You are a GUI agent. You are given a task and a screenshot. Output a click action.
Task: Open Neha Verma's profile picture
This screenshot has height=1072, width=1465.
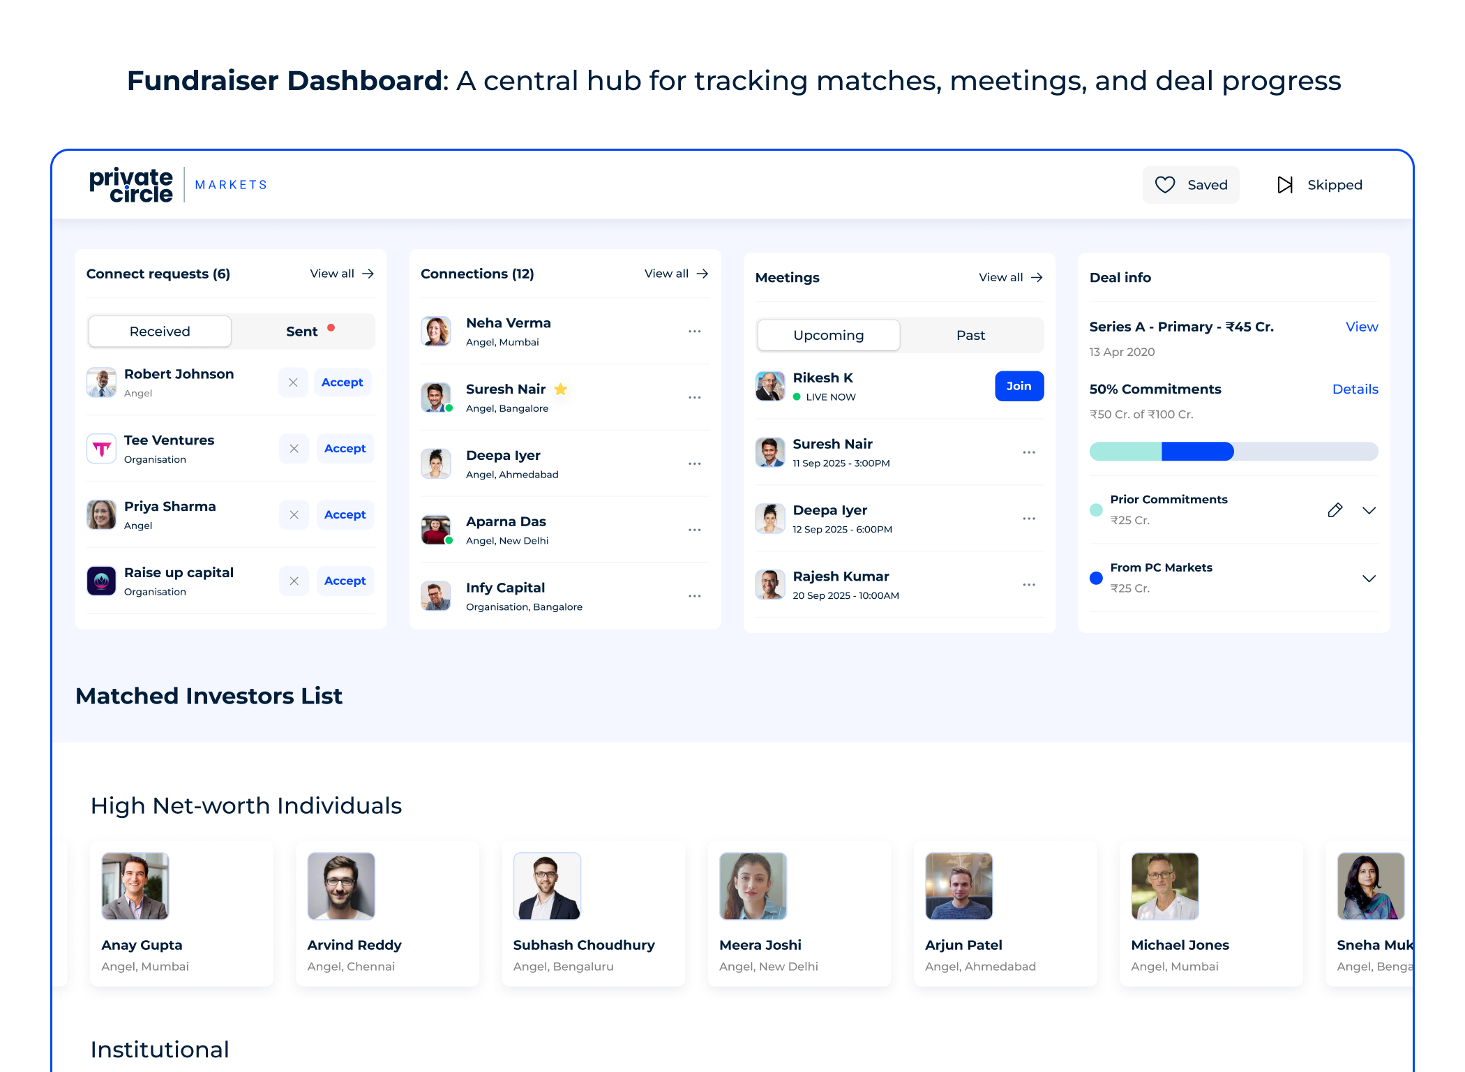(x=436, y=332)
